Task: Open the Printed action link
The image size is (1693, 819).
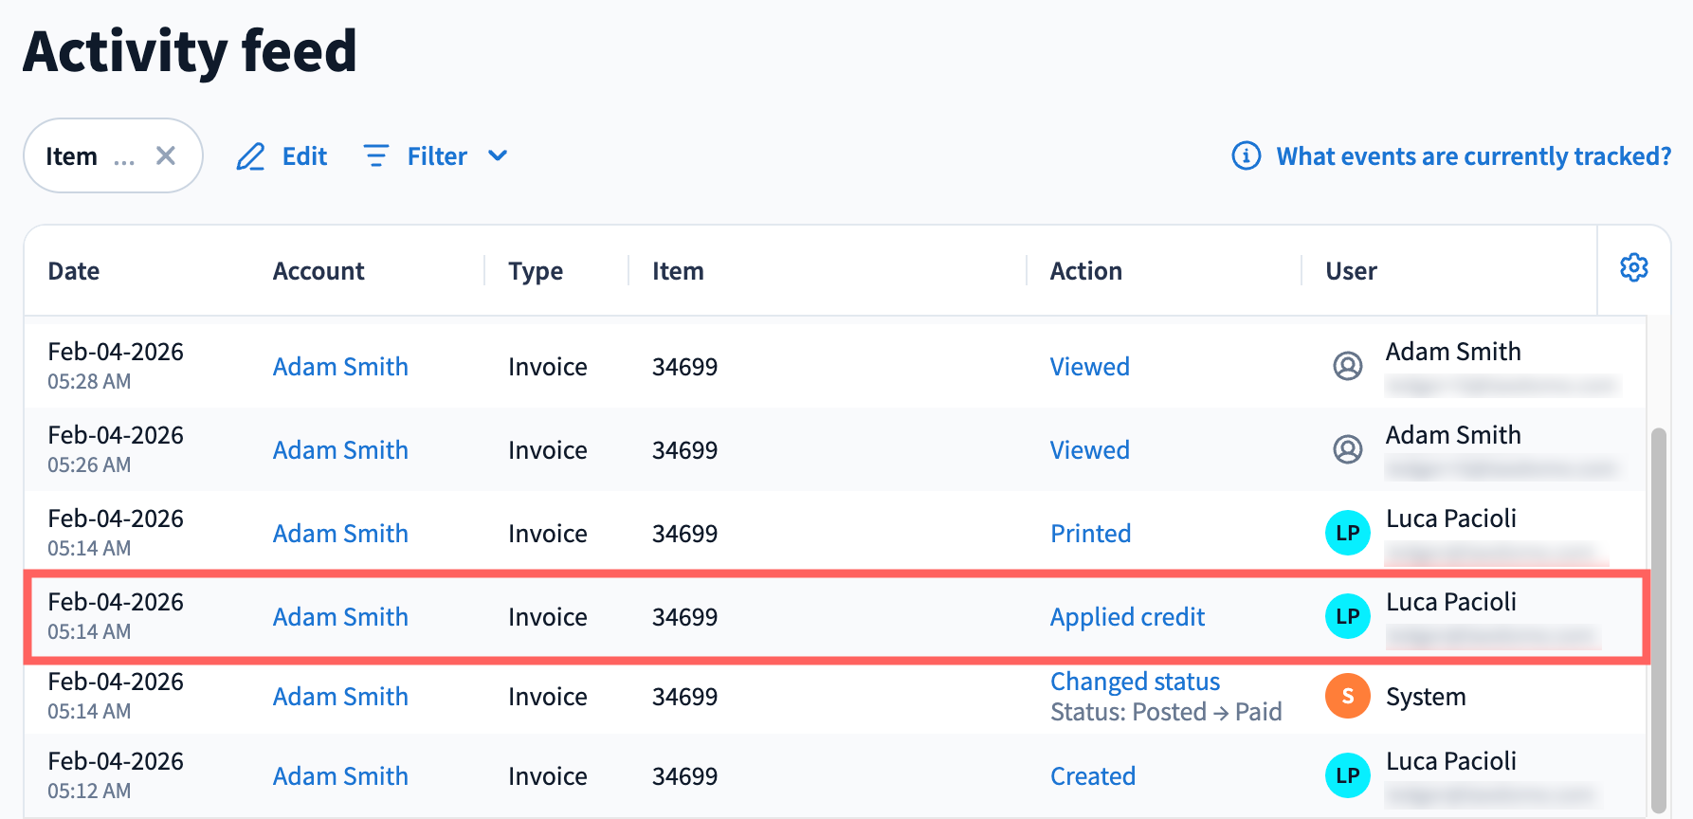Action: coord(1090,534)
